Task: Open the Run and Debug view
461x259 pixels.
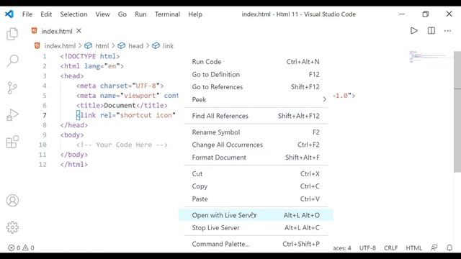Action: (x=12, y=115)
